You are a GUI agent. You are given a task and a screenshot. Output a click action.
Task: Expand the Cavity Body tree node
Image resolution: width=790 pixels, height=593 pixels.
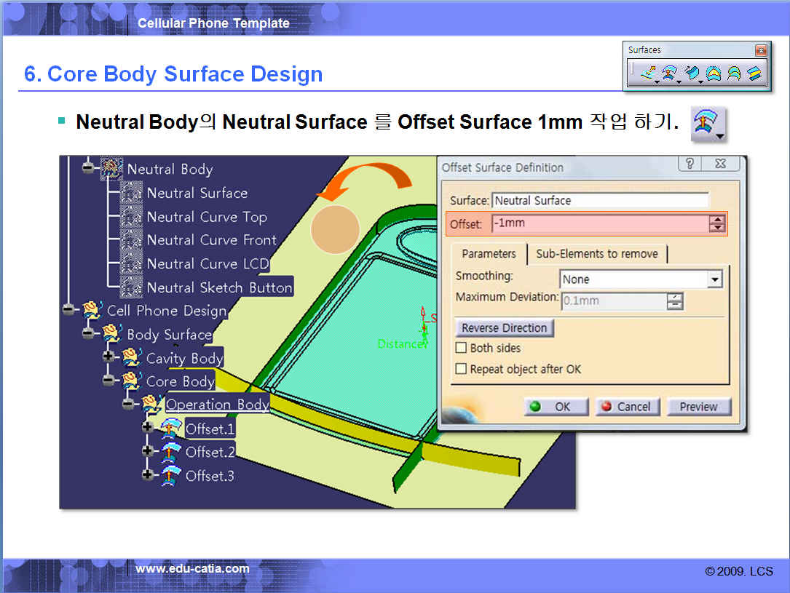108,357
